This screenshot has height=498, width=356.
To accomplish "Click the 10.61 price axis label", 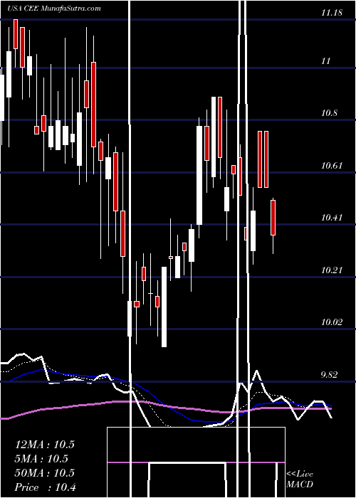I will (332, 166).
